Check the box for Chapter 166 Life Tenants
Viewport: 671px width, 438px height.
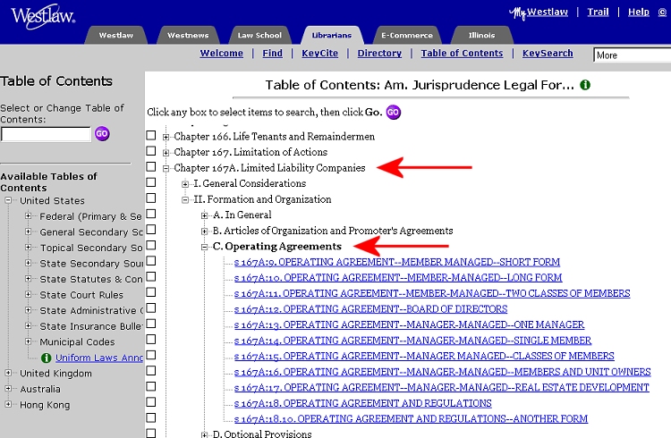(150, 136)
